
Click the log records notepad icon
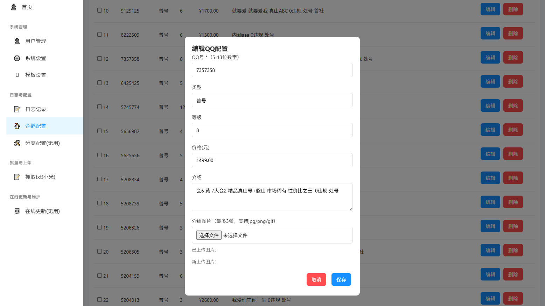17,109
